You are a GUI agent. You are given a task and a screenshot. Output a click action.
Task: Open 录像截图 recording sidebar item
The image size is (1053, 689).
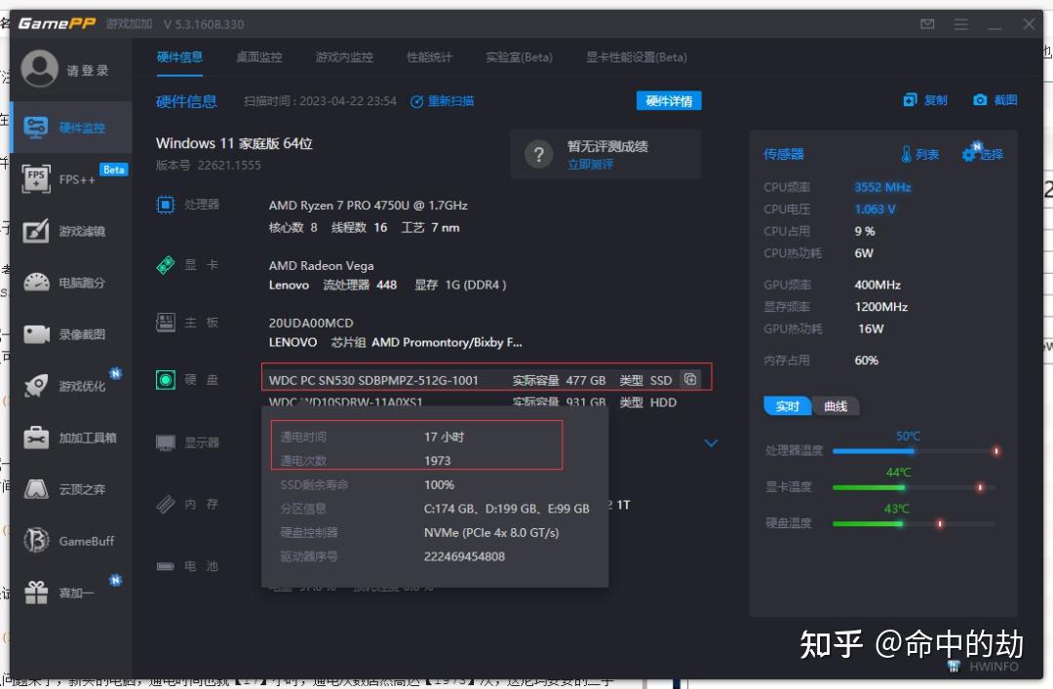pos(71,334)
